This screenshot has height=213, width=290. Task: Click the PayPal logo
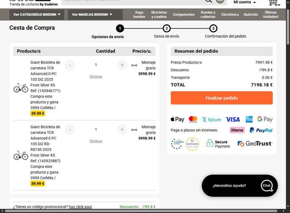pos(261,130)
